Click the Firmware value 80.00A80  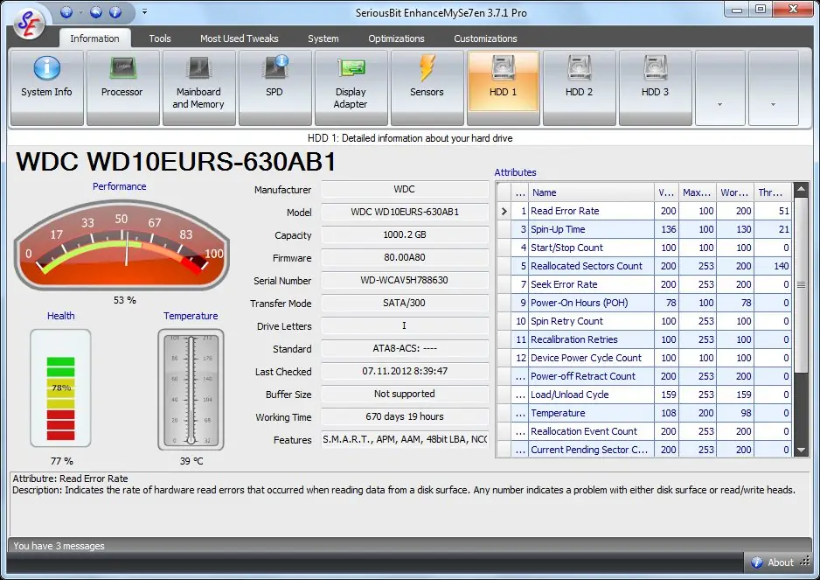point(405,257)
